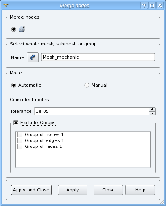This screenshot has width=166, height=206.
Task: Click the blue arrow selection button
Action: [33, 57]
